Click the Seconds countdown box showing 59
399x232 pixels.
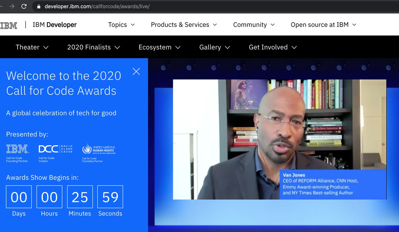click(110, 197)
